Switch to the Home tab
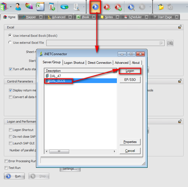188x187 pixels. coord(9,17)
